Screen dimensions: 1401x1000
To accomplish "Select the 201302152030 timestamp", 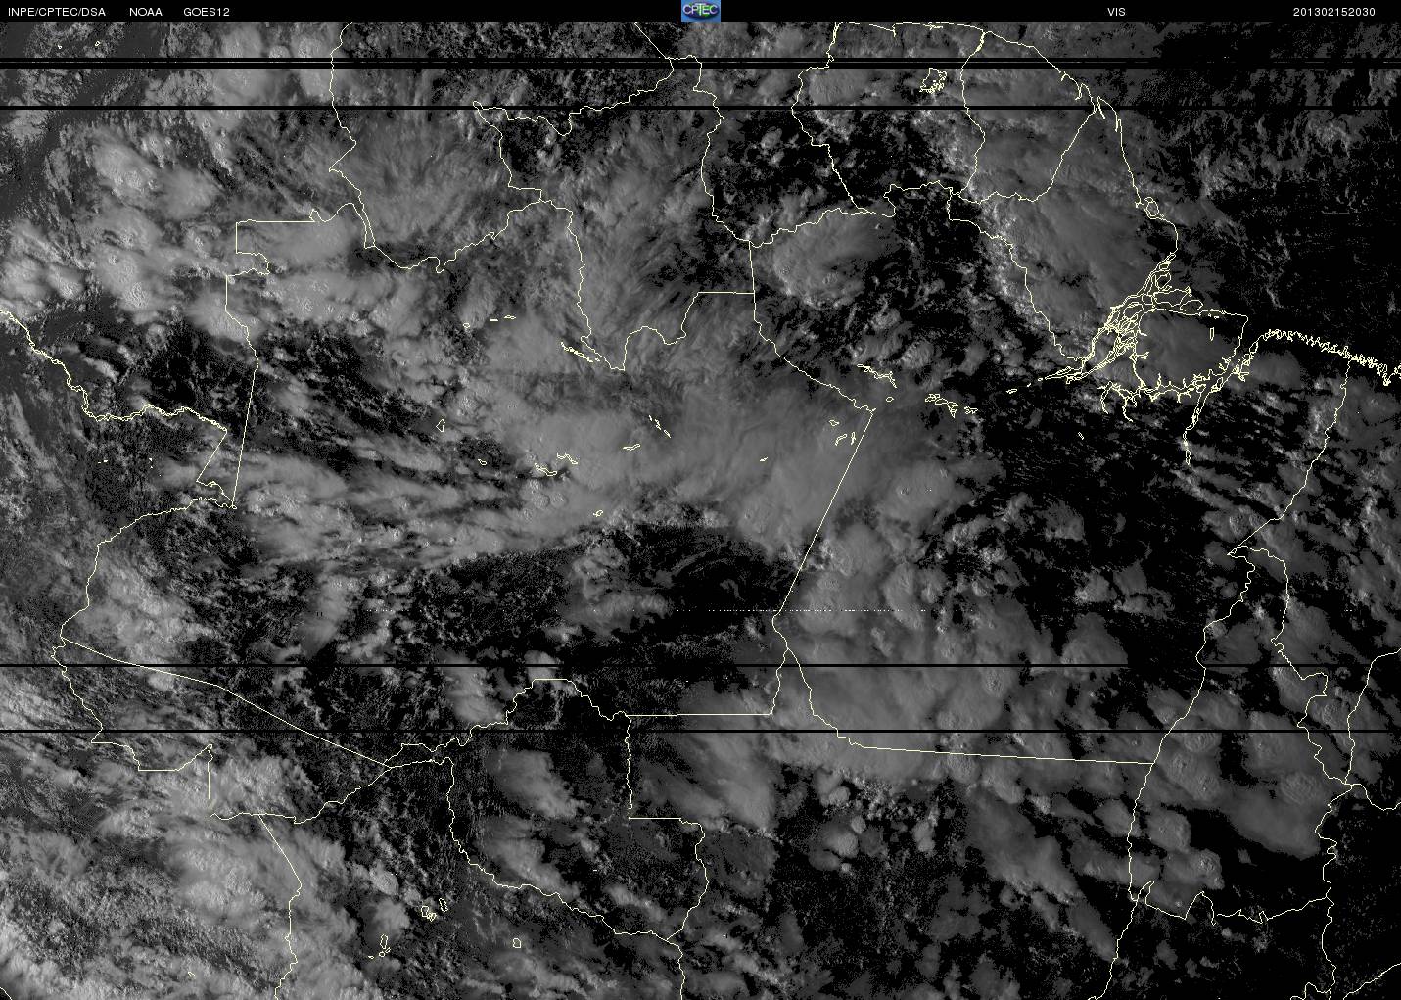I will coord(1333,12).
